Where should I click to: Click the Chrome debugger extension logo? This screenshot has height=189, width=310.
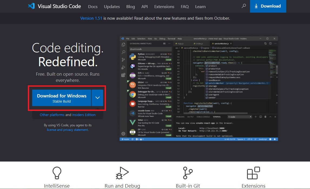click(x=132, y=94)
